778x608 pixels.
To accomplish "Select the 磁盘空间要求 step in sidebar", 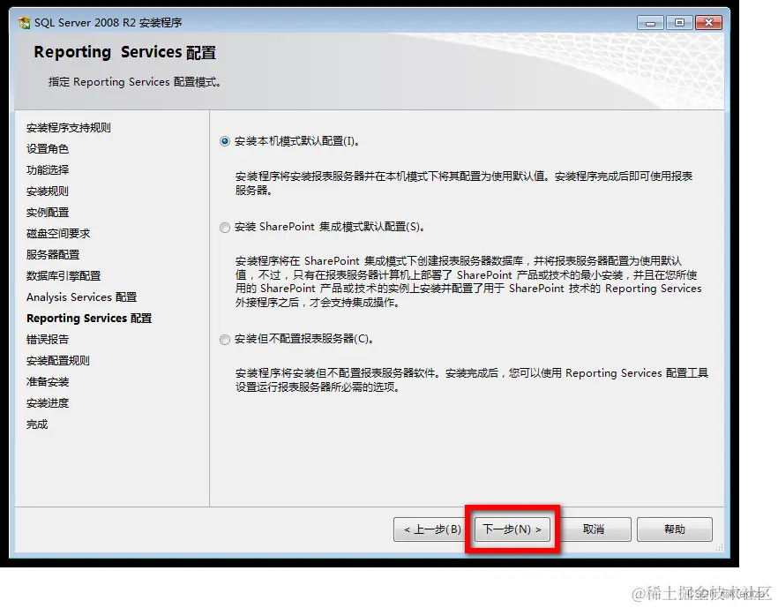I will 58,233.
